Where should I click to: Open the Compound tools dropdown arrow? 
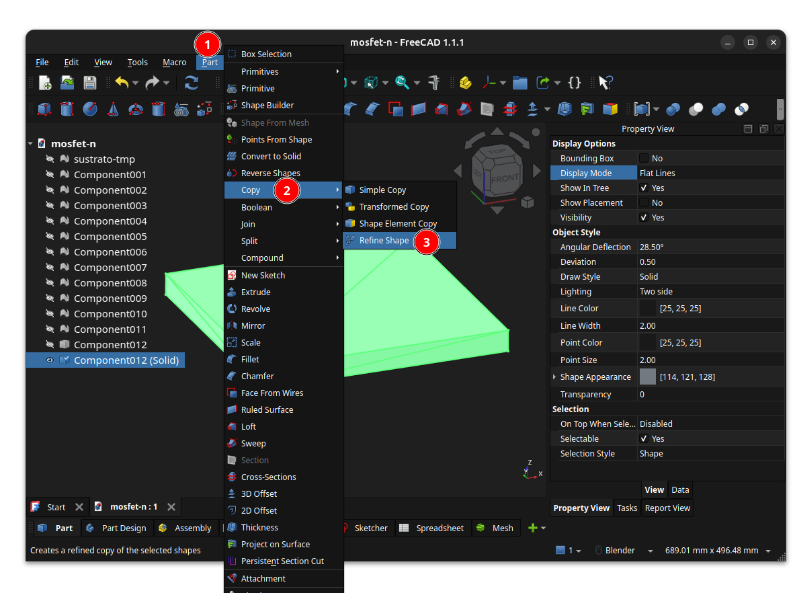(x=656, y=110)
